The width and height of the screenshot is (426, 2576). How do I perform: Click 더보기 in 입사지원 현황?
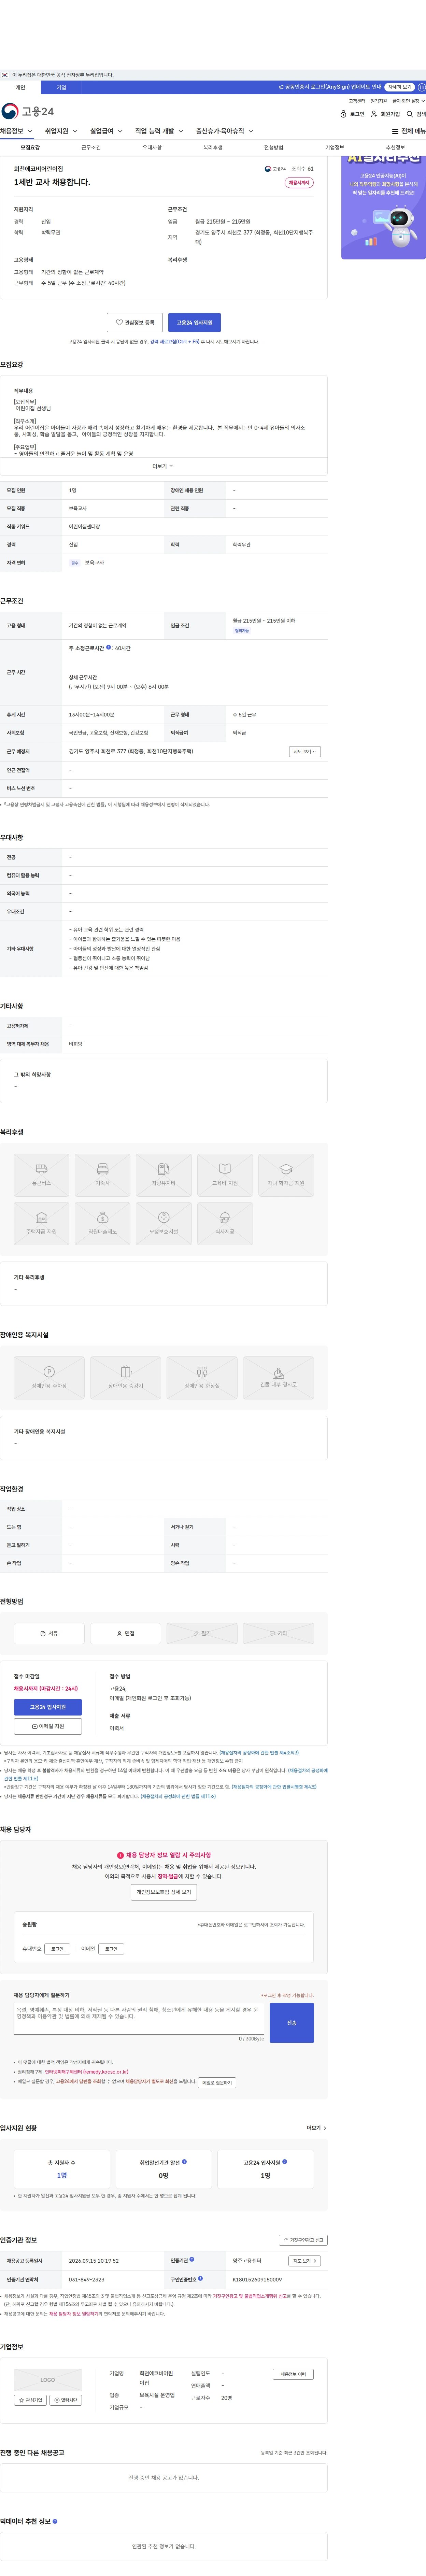click(x=316, y=2128)
